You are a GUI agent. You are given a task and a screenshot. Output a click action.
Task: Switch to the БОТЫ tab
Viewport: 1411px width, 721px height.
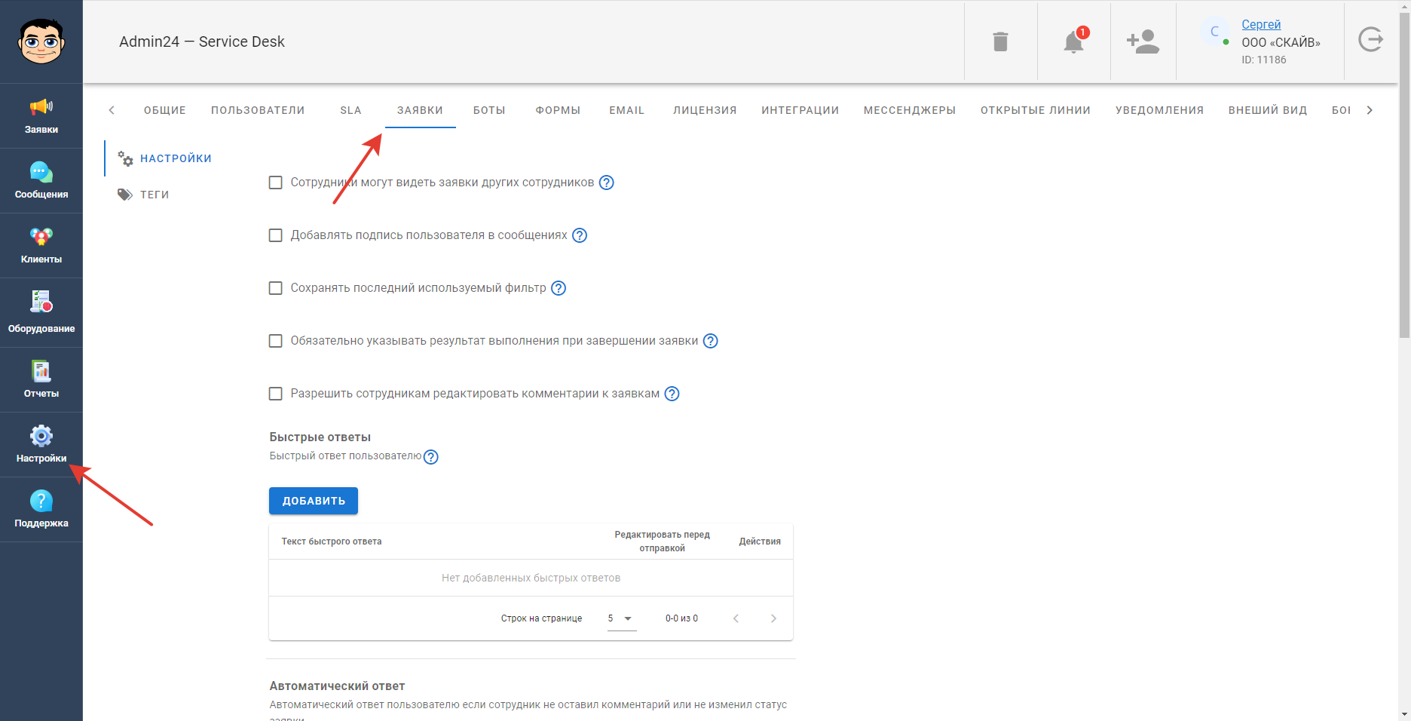click(489, 110)
